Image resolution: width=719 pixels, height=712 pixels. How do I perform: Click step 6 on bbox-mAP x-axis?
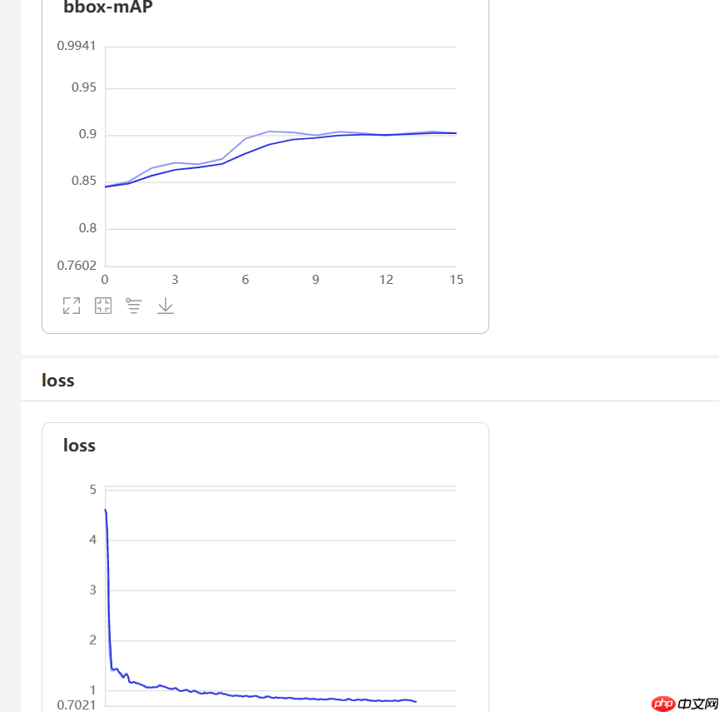(245, 280)
